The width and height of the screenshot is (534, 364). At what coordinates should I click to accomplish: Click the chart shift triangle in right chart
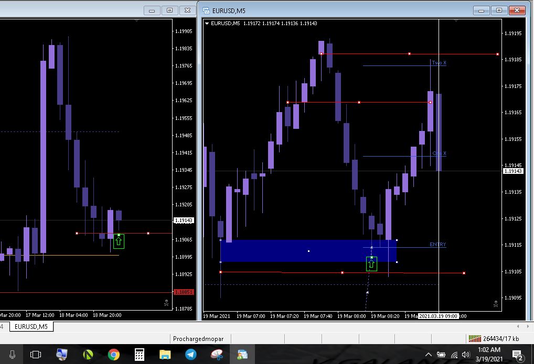tap(456, 21)
